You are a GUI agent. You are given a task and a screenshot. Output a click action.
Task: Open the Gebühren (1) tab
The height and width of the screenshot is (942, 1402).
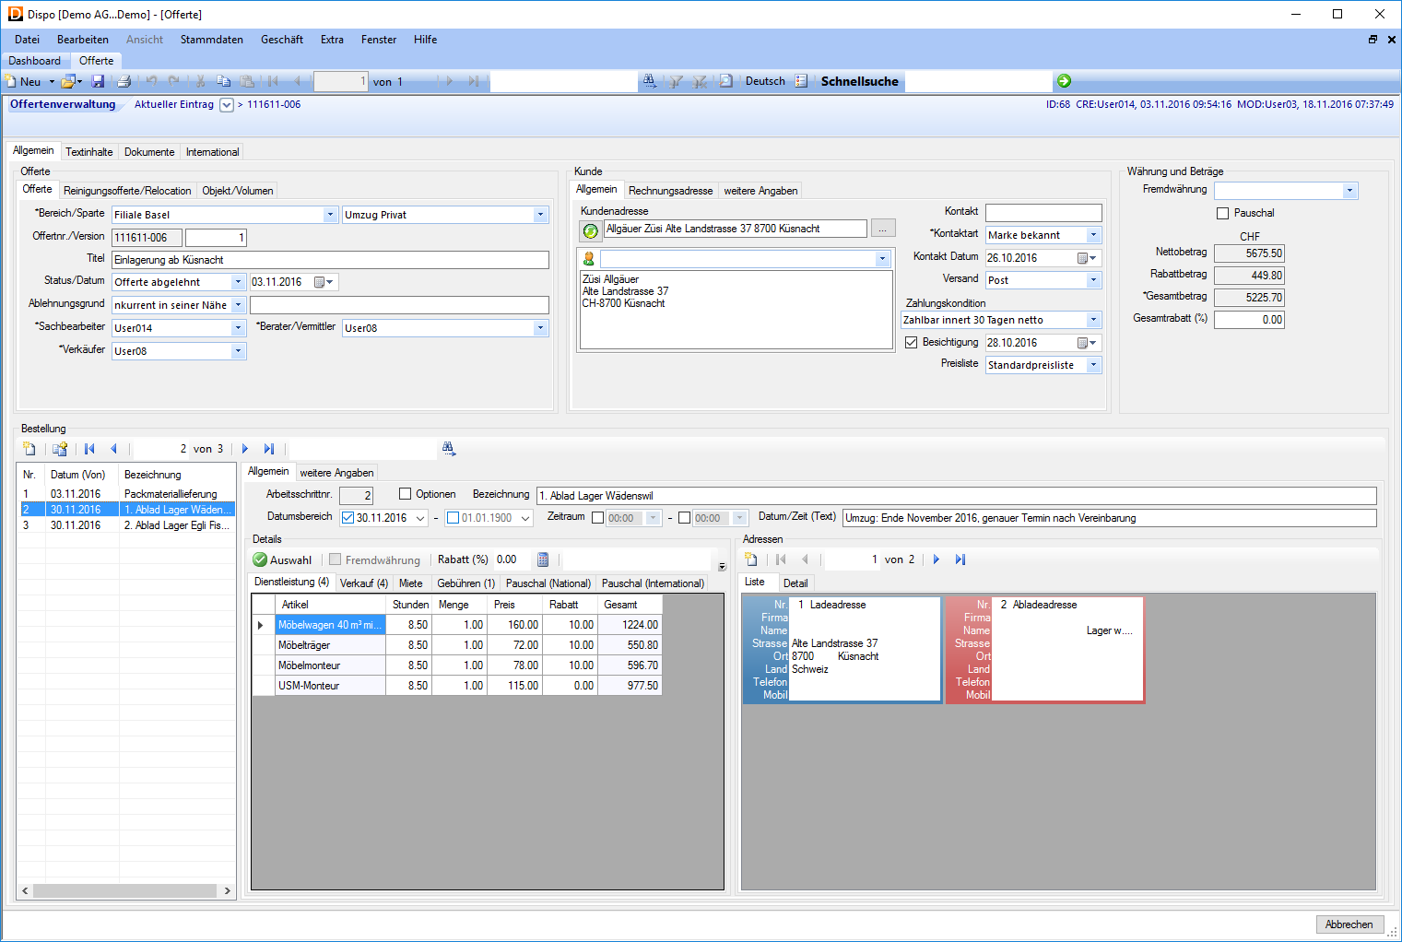click(465, 583)
